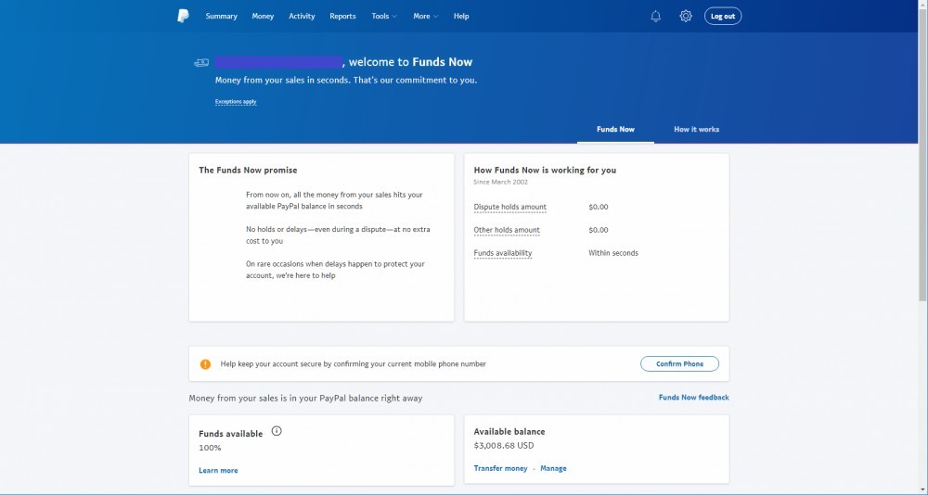
Task: Click the Other holds $0.00 value
Action: (x=599, y=230)
